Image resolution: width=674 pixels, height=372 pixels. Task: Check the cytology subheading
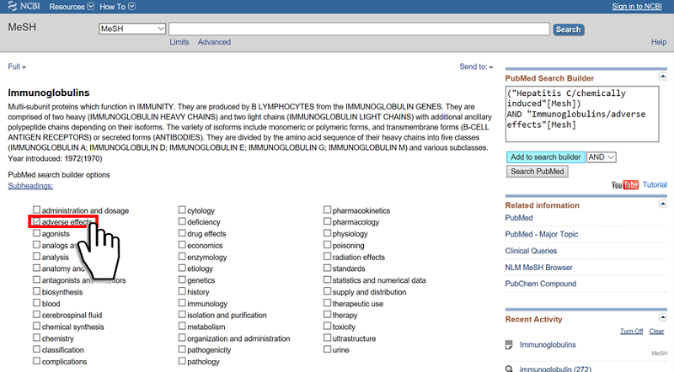[x=182, y=210]
